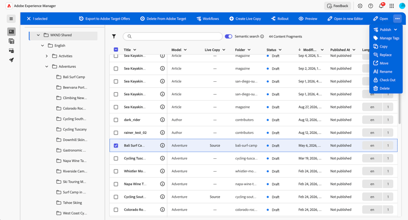Image resolution: width=408 pixels, height=220 pixels.
Task: Open the filter funnel icon
Action: (114, 36)
